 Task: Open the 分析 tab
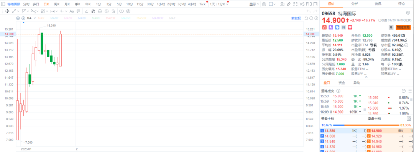(355, 4)
